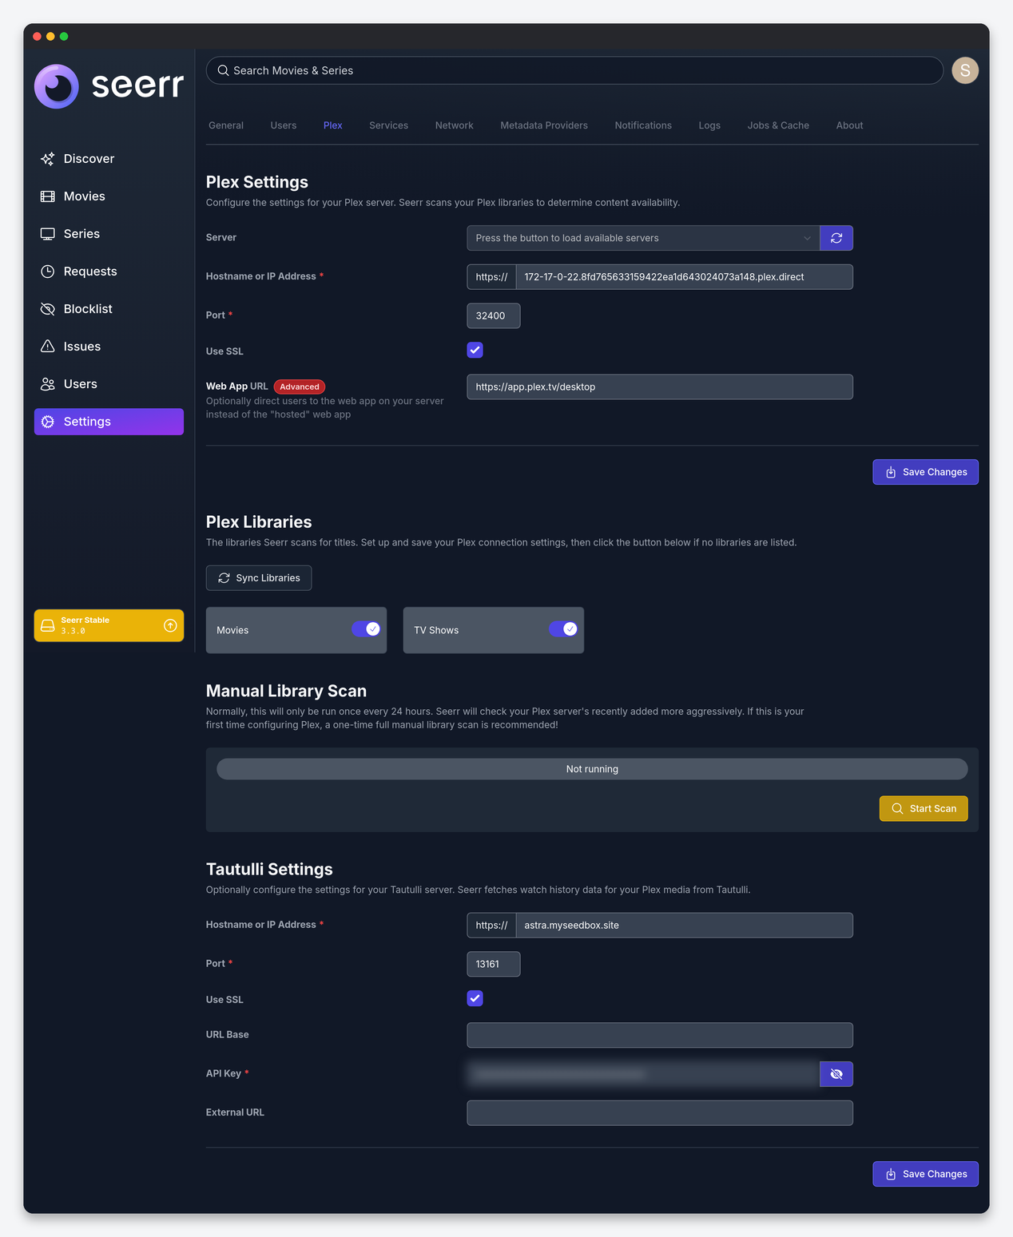Click the blurred API Key field
Screen dimensions: 1013x1237
tap(643, 1074)
